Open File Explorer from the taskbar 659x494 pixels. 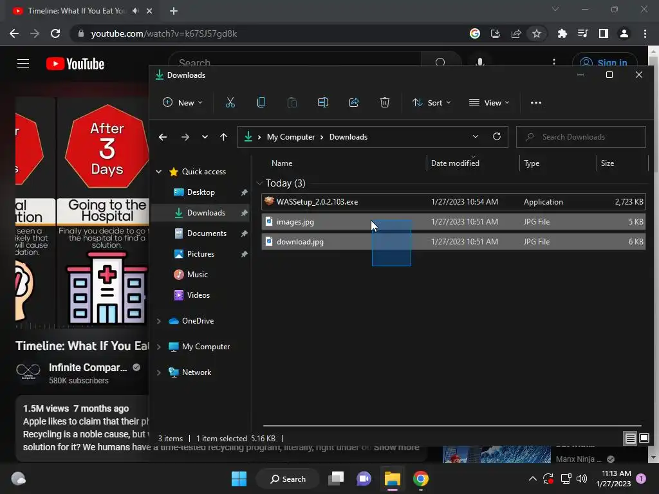pyautogui.click(x=392, y=479)
